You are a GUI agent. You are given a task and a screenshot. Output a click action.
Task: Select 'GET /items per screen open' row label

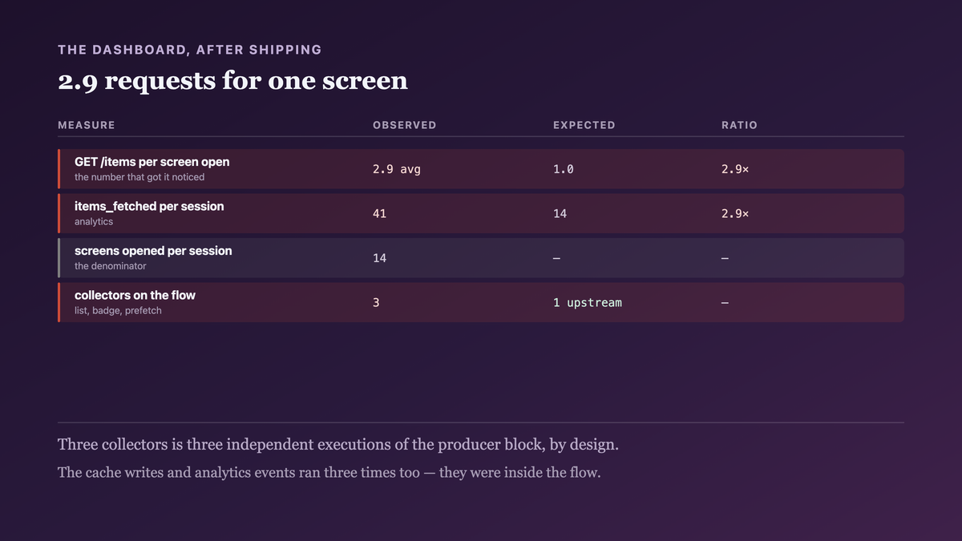[152, 162]
